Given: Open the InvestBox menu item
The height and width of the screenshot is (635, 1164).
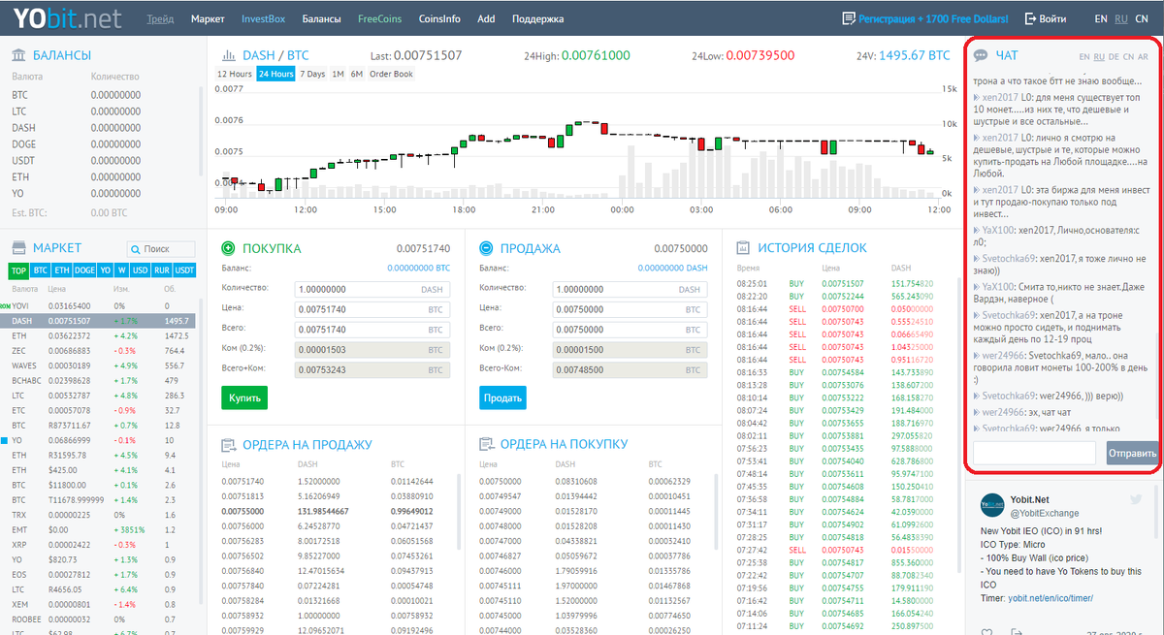Looking at the screenshot, I should coord(263,18).
